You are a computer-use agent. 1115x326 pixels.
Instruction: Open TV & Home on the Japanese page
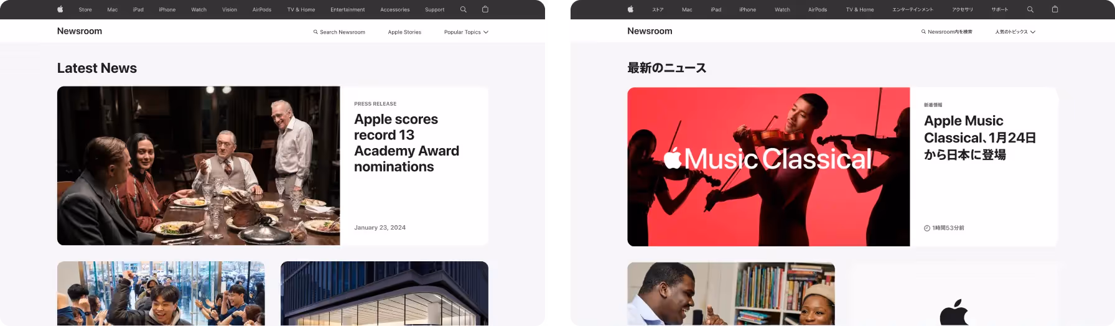click(860, 10)
